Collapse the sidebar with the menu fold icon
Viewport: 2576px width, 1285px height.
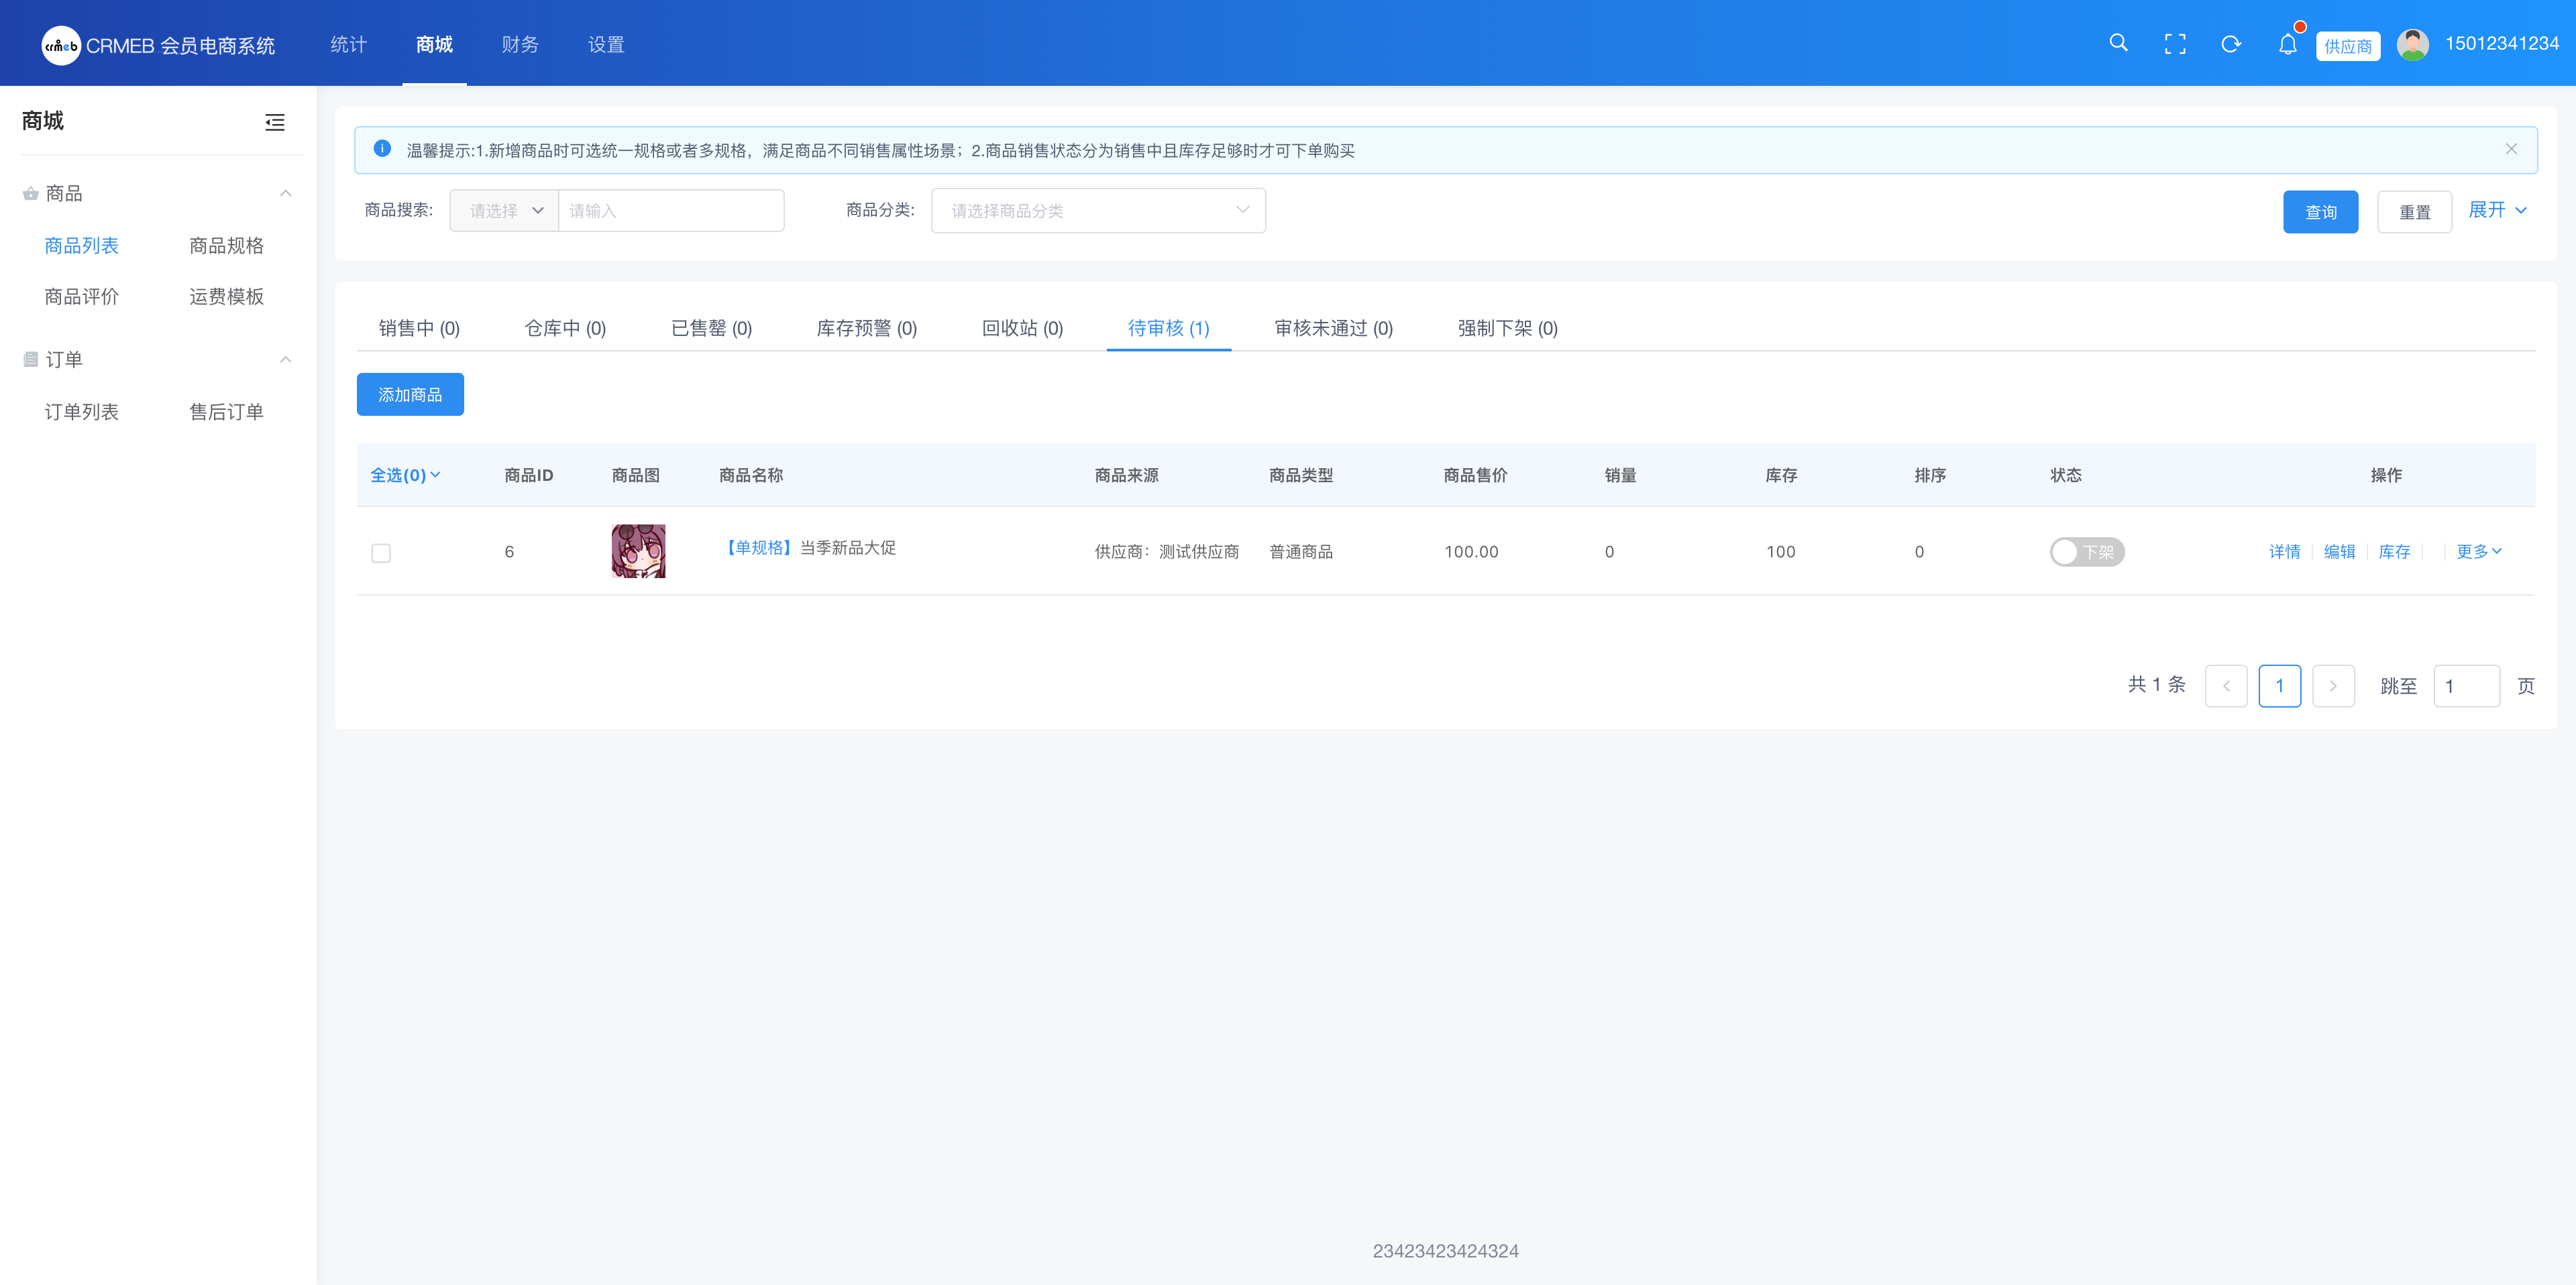click(x=275, y=122)
